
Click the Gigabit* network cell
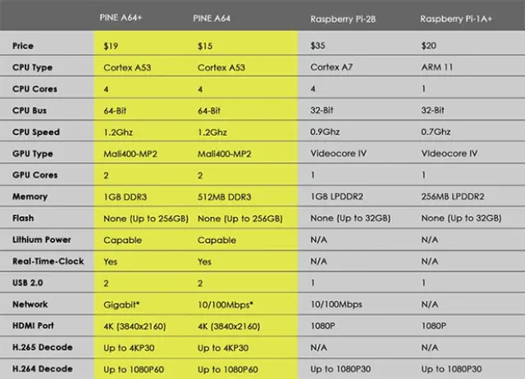(125, 305)
